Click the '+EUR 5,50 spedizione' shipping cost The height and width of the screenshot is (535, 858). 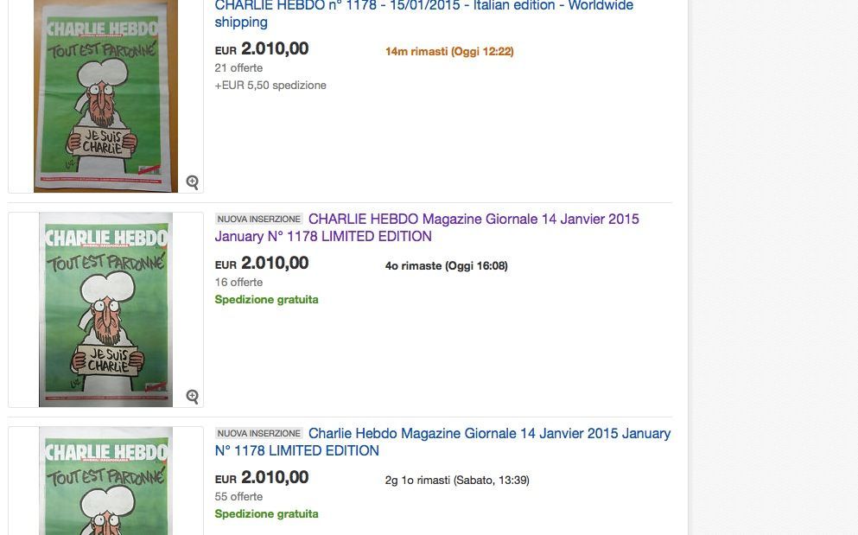pos(270,86)
